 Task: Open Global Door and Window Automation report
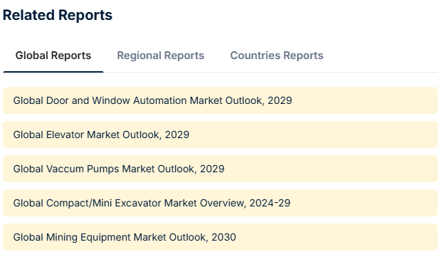tap(220, 100)
